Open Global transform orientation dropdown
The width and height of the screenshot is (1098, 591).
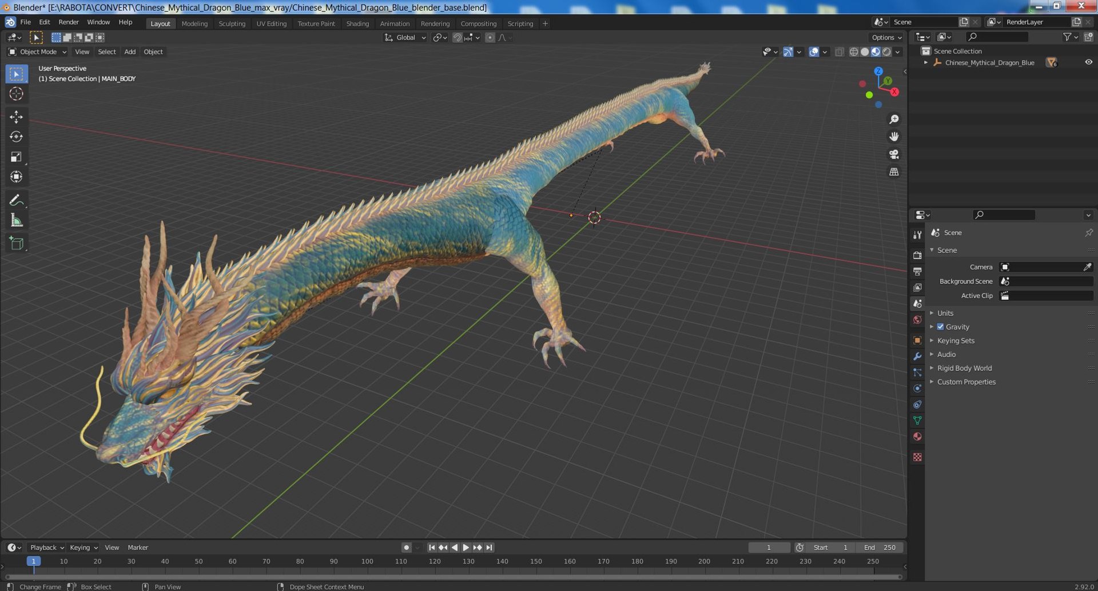[405, 38]
